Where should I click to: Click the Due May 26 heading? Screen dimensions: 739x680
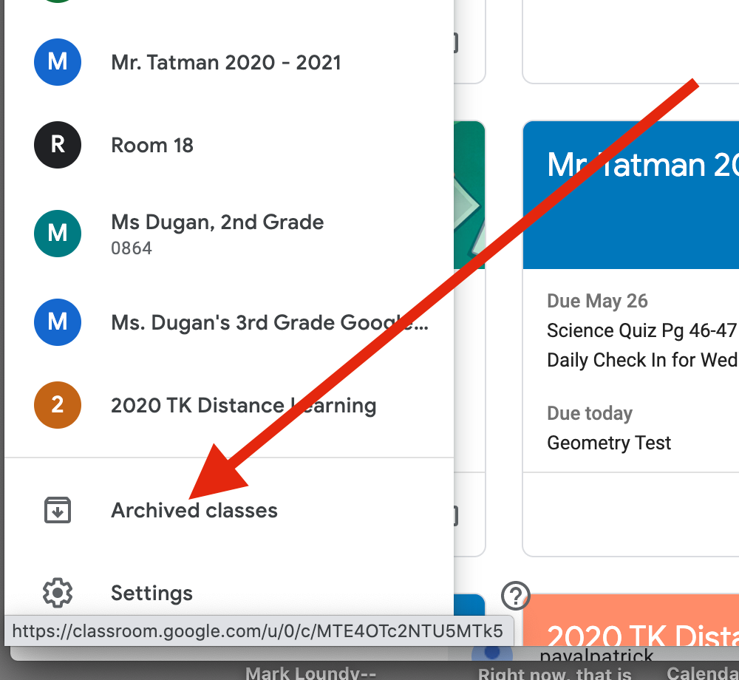[597, 301]
